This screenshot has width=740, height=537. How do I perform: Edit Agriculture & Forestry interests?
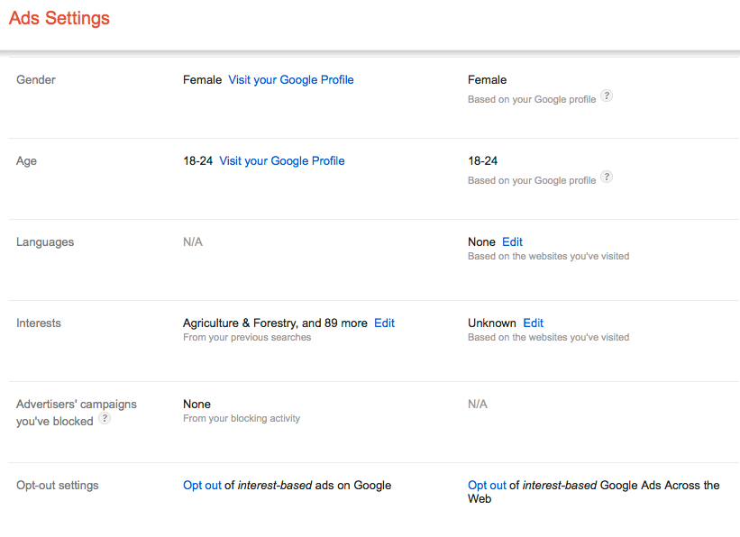pyautogui.click(x=384, y=323)
